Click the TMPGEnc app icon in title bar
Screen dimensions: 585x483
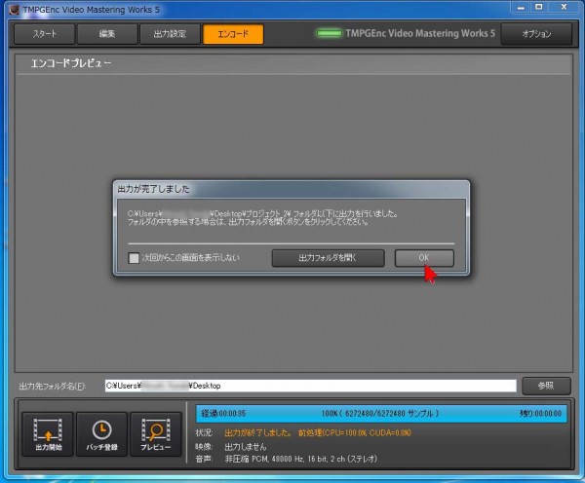tap(14, 10)
